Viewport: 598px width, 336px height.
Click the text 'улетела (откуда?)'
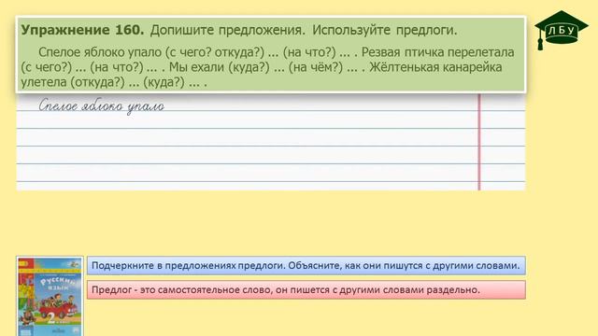click(x=73, y=82)
